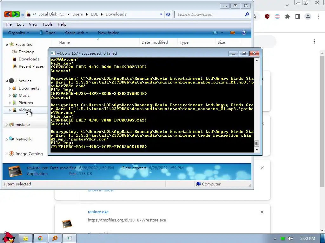Click restore.exe icon in details pane
This screenshot has height=243, width=325.
pyautogui.click(x=15, y=171)
